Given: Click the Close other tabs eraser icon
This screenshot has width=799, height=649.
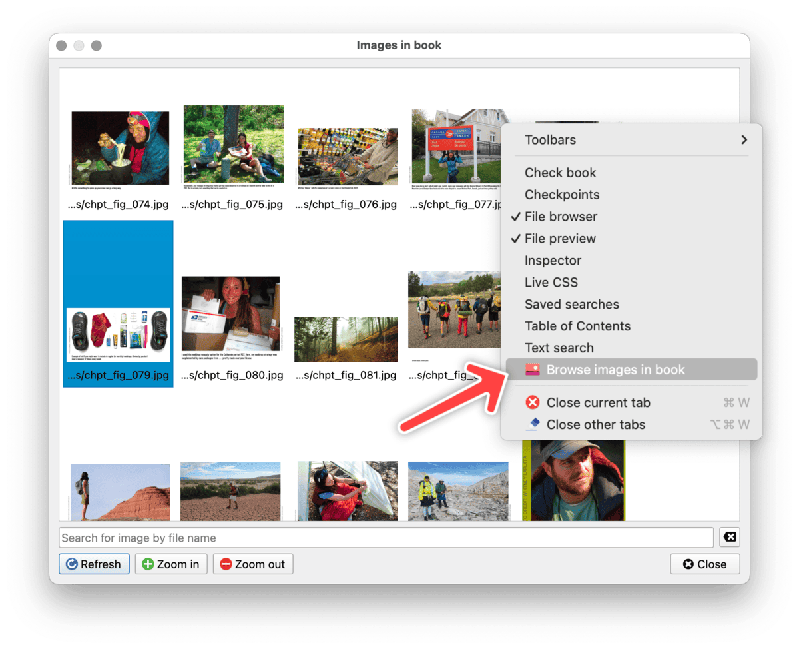Looking at the screenshot, I should pyautogui.click(x=532, y=424).
